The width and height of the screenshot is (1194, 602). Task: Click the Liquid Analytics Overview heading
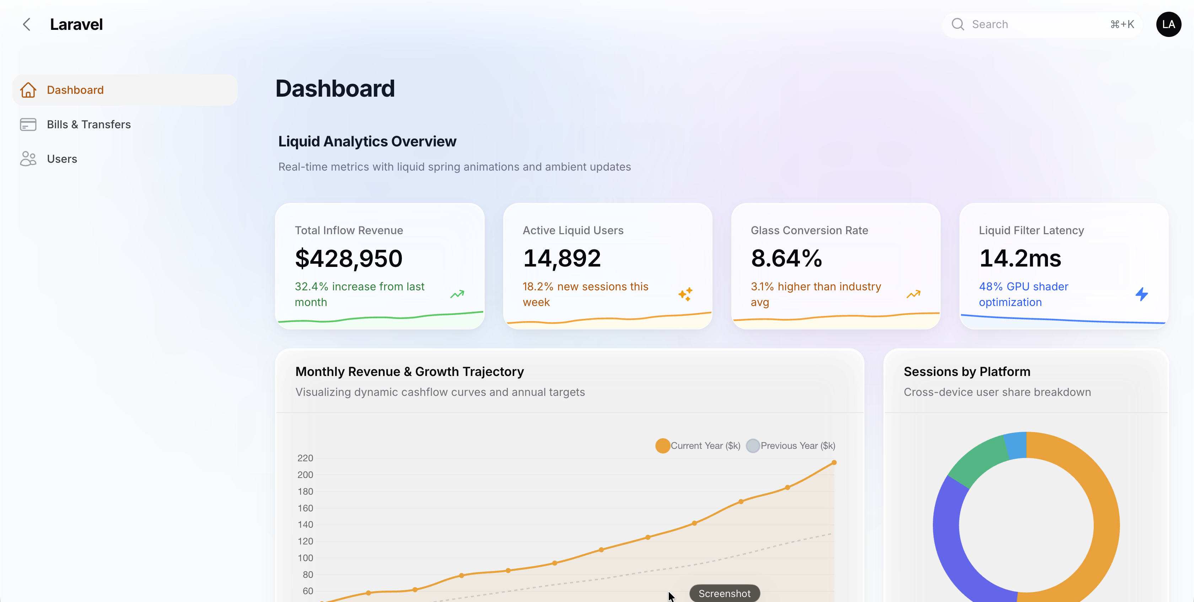pos(367,141)
